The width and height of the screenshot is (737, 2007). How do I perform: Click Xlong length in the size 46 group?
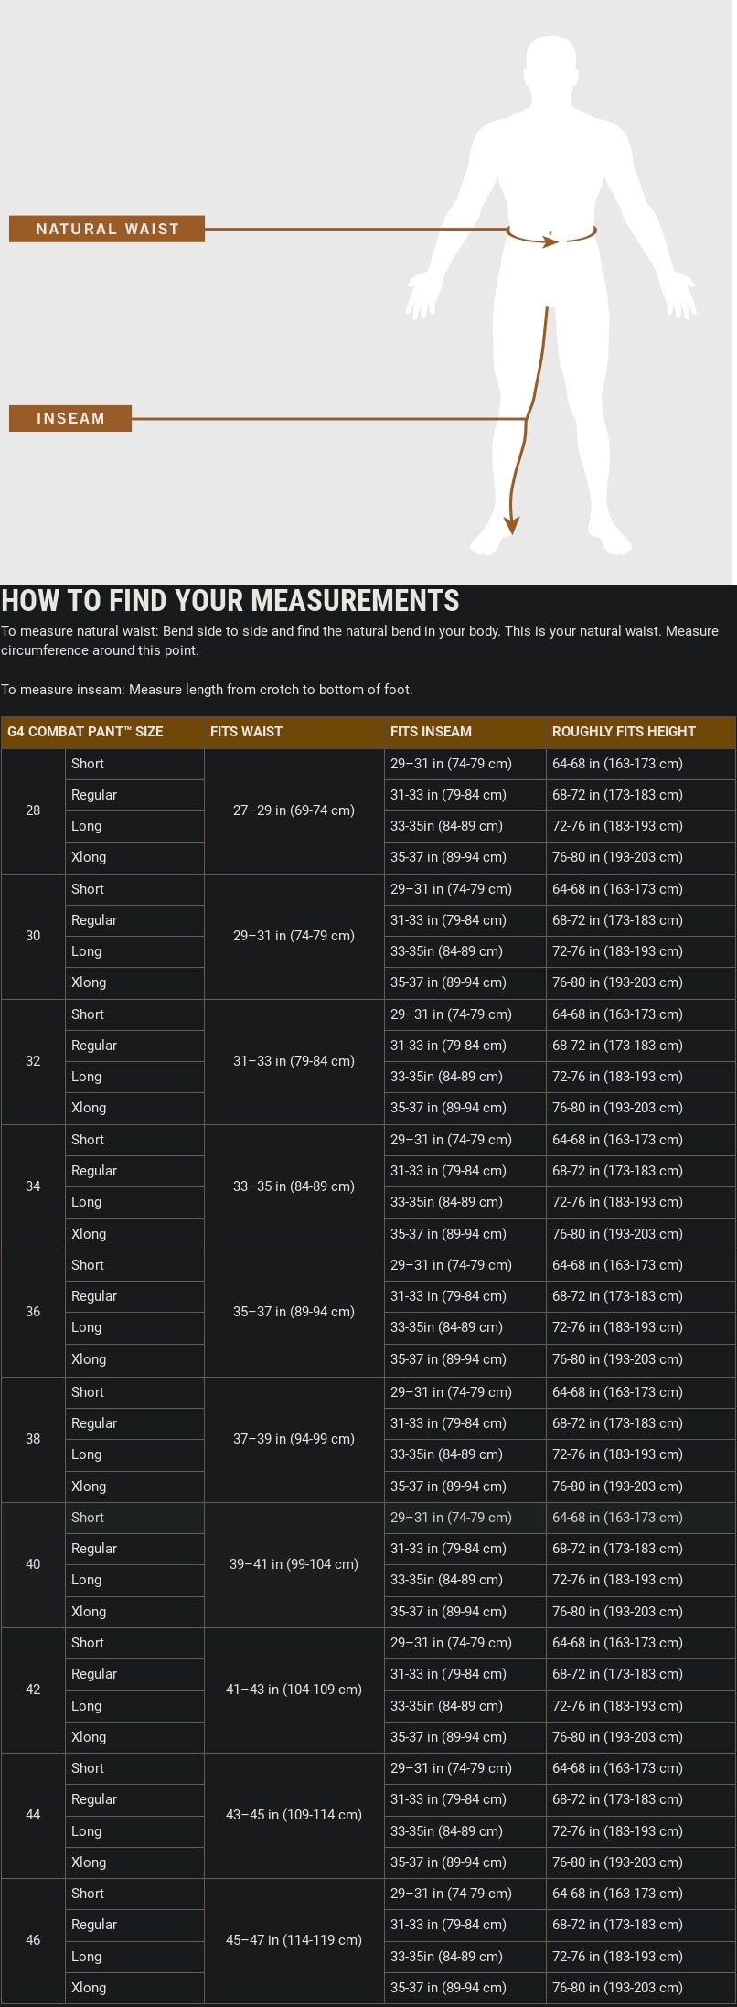89,1988
